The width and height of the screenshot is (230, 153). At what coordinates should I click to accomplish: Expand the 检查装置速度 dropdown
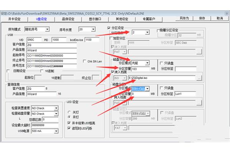[x=56, y=108]
